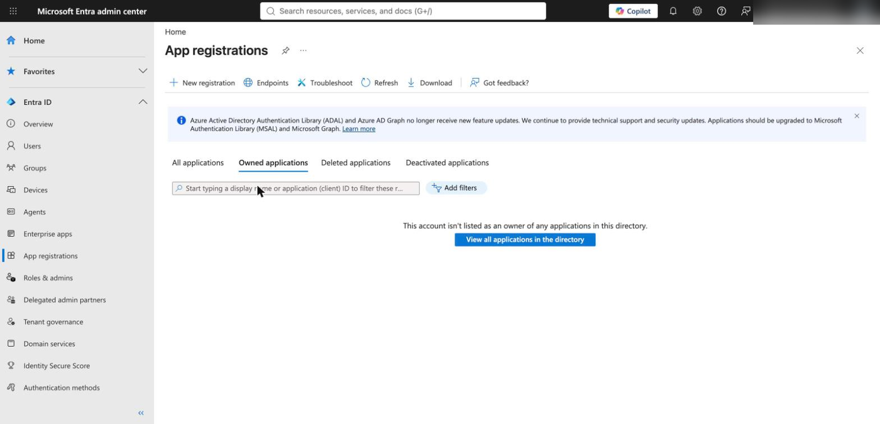Switch to Deleted applications tab

click(356, 163)
